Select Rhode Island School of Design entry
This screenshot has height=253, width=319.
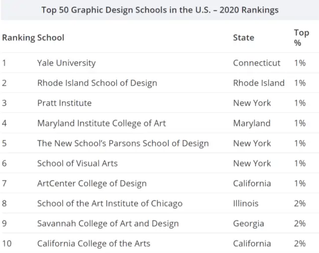[97, 83]
